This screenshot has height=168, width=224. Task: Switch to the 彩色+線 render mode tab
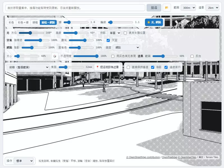(x=23, y=22)
